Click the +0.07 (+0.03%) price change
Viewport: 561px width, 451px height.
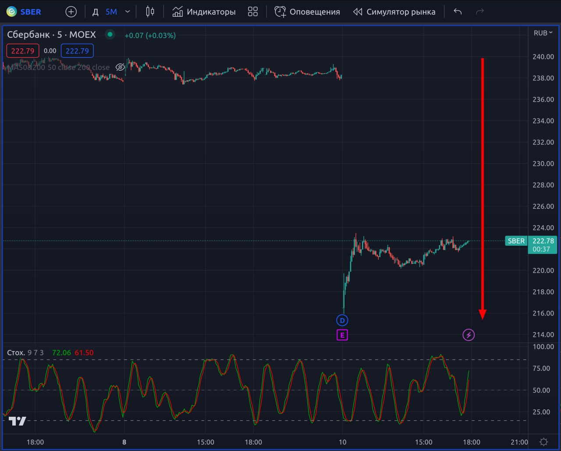point(150,35)
